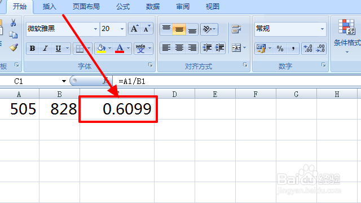Click the wrap text icon
The image size is (361, 203).
click(236, 29)
